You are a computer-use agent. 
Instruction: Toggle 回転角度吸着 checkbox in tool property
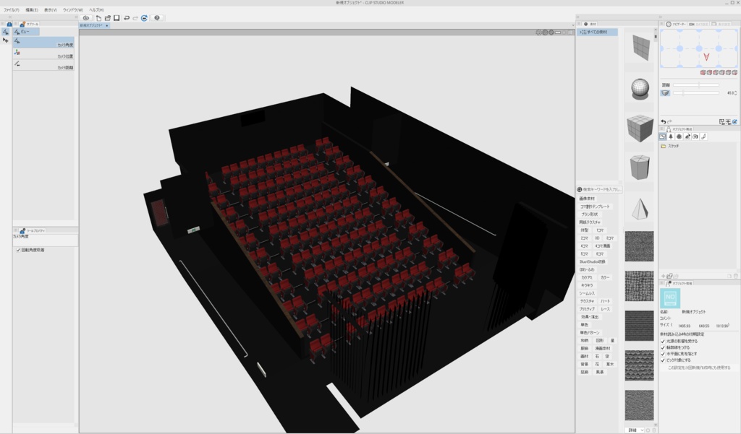tap(18, 250)
